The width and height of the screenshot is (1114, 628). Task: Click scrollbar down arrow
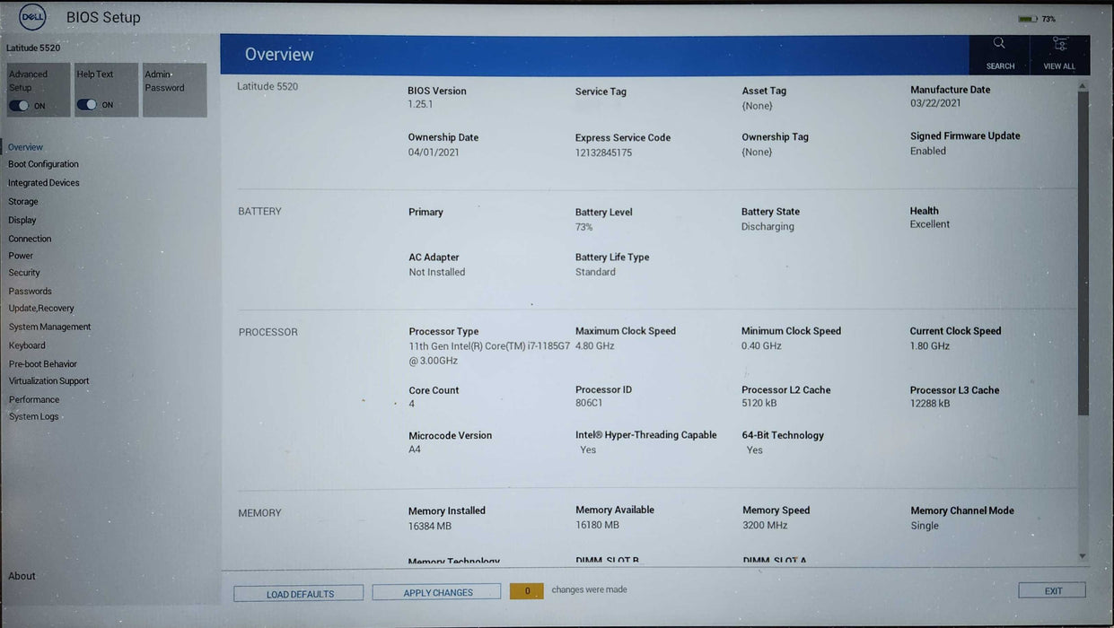point(1083,556)
